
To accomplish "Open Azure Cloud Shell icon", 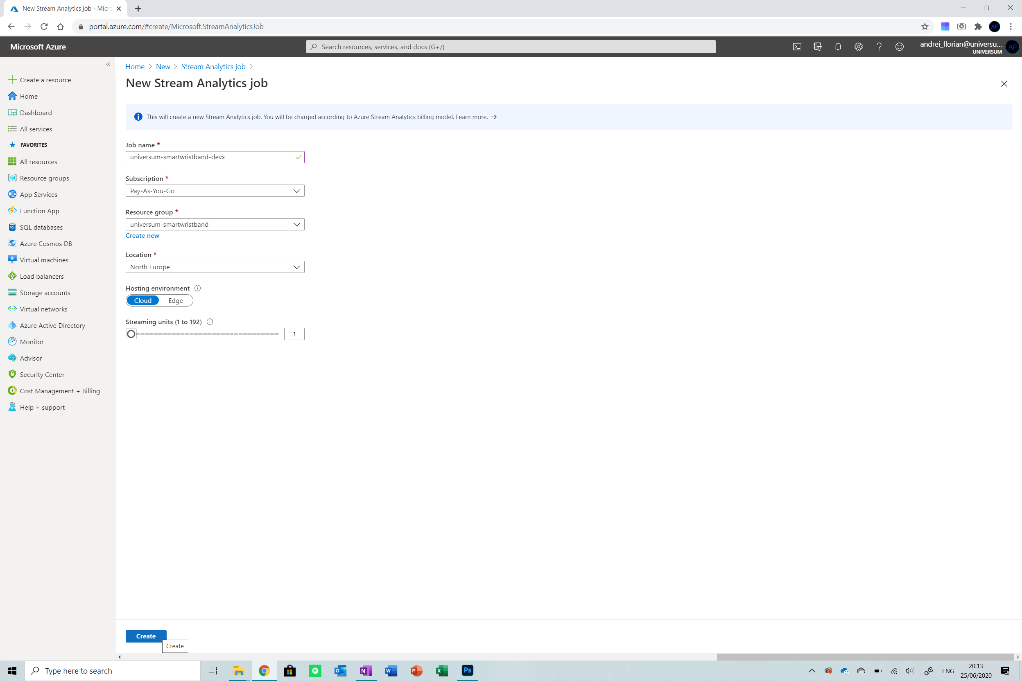I will (797, 47).
